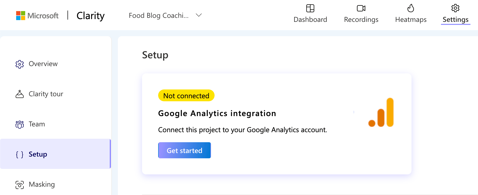This screenshot has width=478, height=195.
Task: Click the Clarity tour icon
Action: click(x=20, y=94)
